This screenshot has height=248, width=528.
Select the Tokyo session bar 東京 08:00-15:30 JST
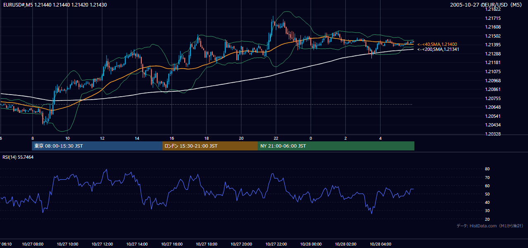point(97,146)
